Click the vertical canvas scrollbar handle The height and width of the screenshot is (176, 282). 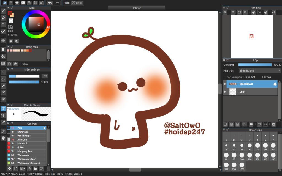coord(220,89)
